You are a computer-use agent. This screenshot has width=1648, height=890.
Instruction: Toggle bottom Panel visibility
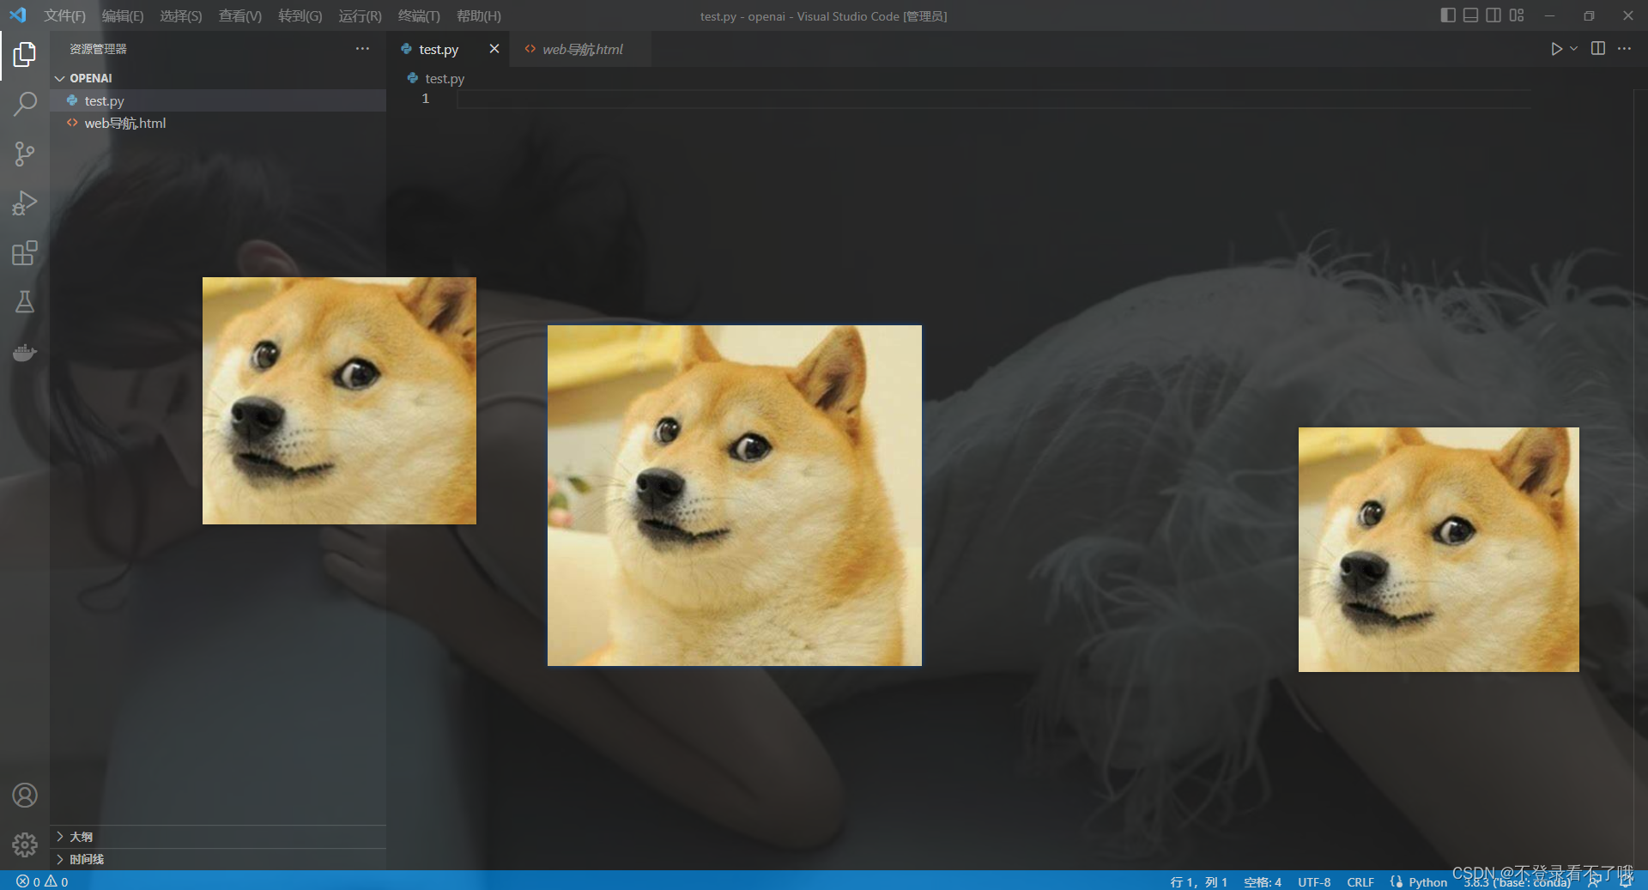tap(1470, 15)
